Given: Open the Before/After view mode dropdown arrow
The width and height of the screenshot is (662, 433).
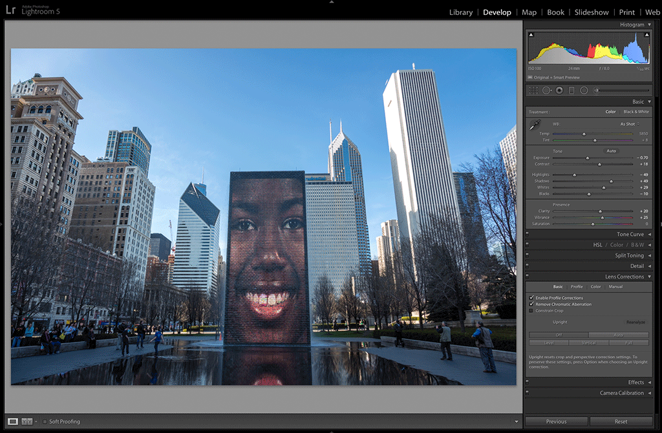Looking at the screenshot, I should [x=36, y=421].
